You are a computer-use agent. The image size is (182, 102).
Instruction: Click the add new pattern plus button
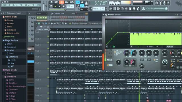(x=106, y=8)
